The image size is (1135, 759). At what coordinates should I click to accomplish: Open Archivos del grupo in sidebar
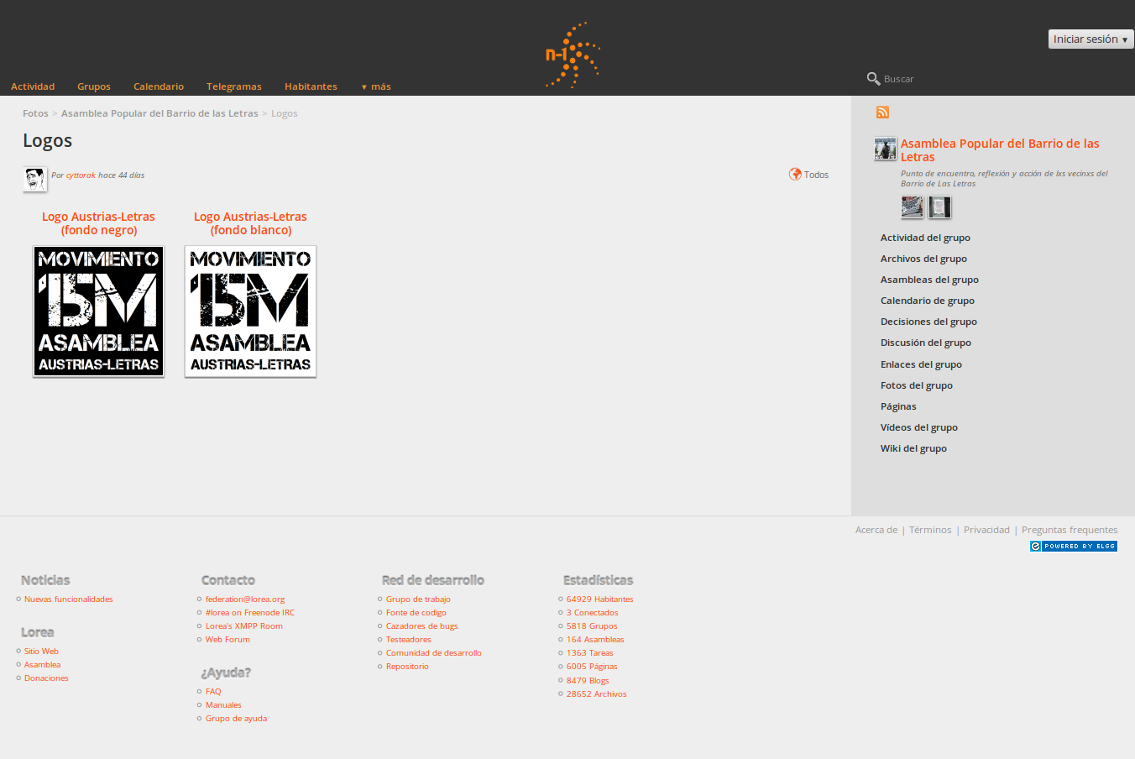(x=923, y=259)
